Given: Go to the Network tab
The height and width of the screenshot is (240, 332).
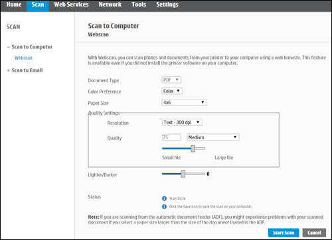Looking at the screenshot, I should [x=110, y=5].
